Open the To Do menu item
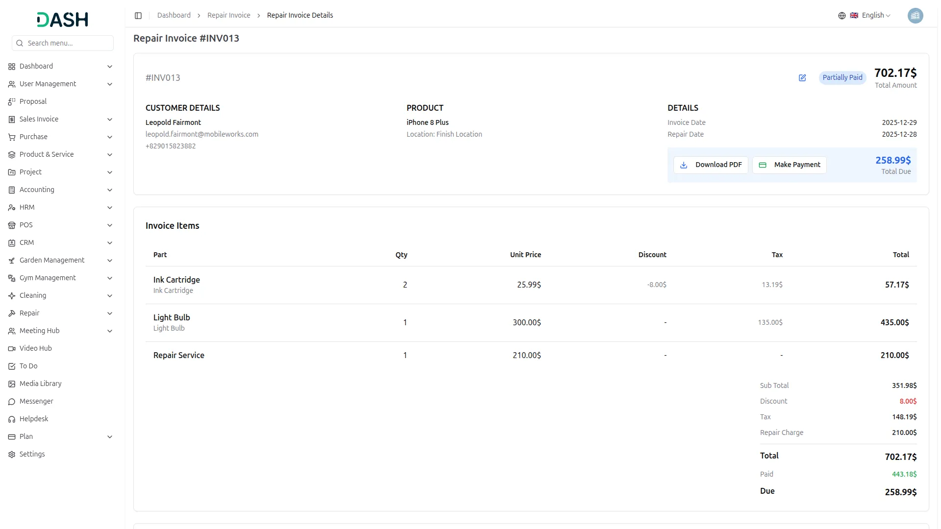Image resolution: width=941 pixels, height=529 pixels. point(28,366)
